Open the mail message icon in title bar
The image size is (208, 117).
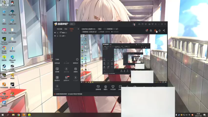point(142,24)
